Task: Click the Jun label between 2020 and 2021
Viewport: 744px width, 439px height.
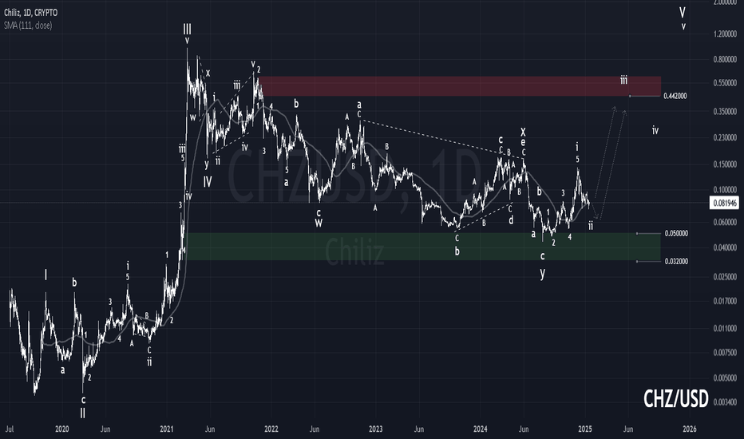Action: click(x=105, y=429)
